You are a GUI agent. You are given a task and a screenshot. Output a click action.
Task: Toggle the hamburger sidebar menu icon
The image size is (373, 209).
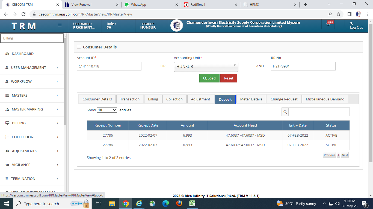[60, 25]
